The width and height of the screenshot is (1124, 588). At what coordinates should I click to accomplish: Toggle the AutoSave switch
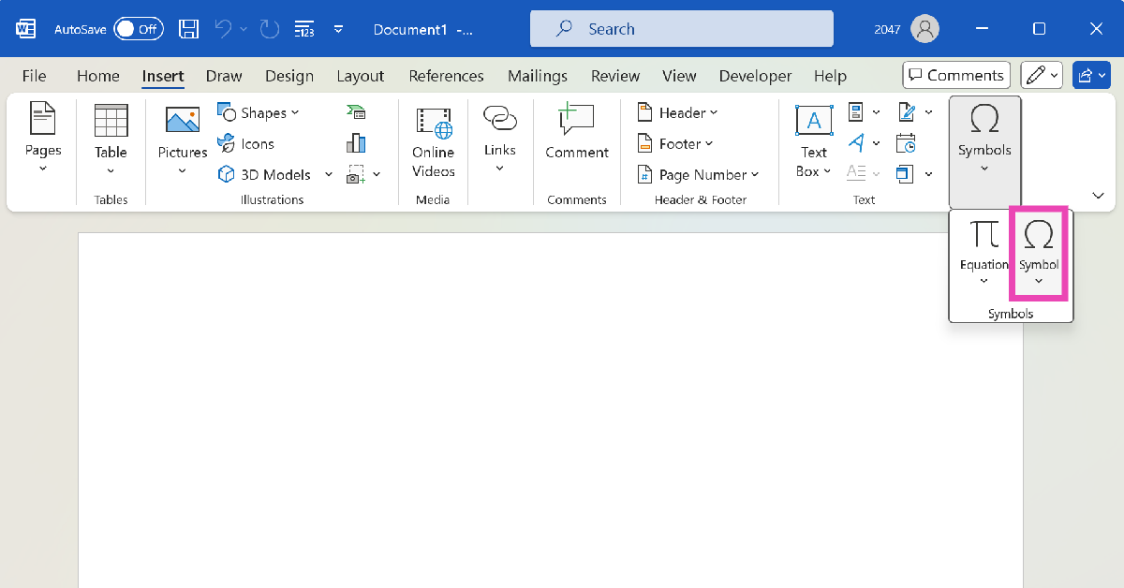(139, 29)
